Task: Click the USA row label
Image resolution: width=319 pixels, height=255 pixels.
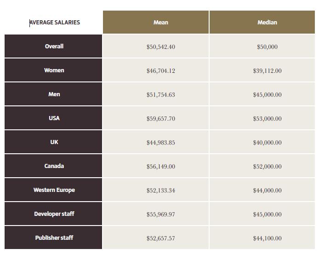Action: pos(53,118)
